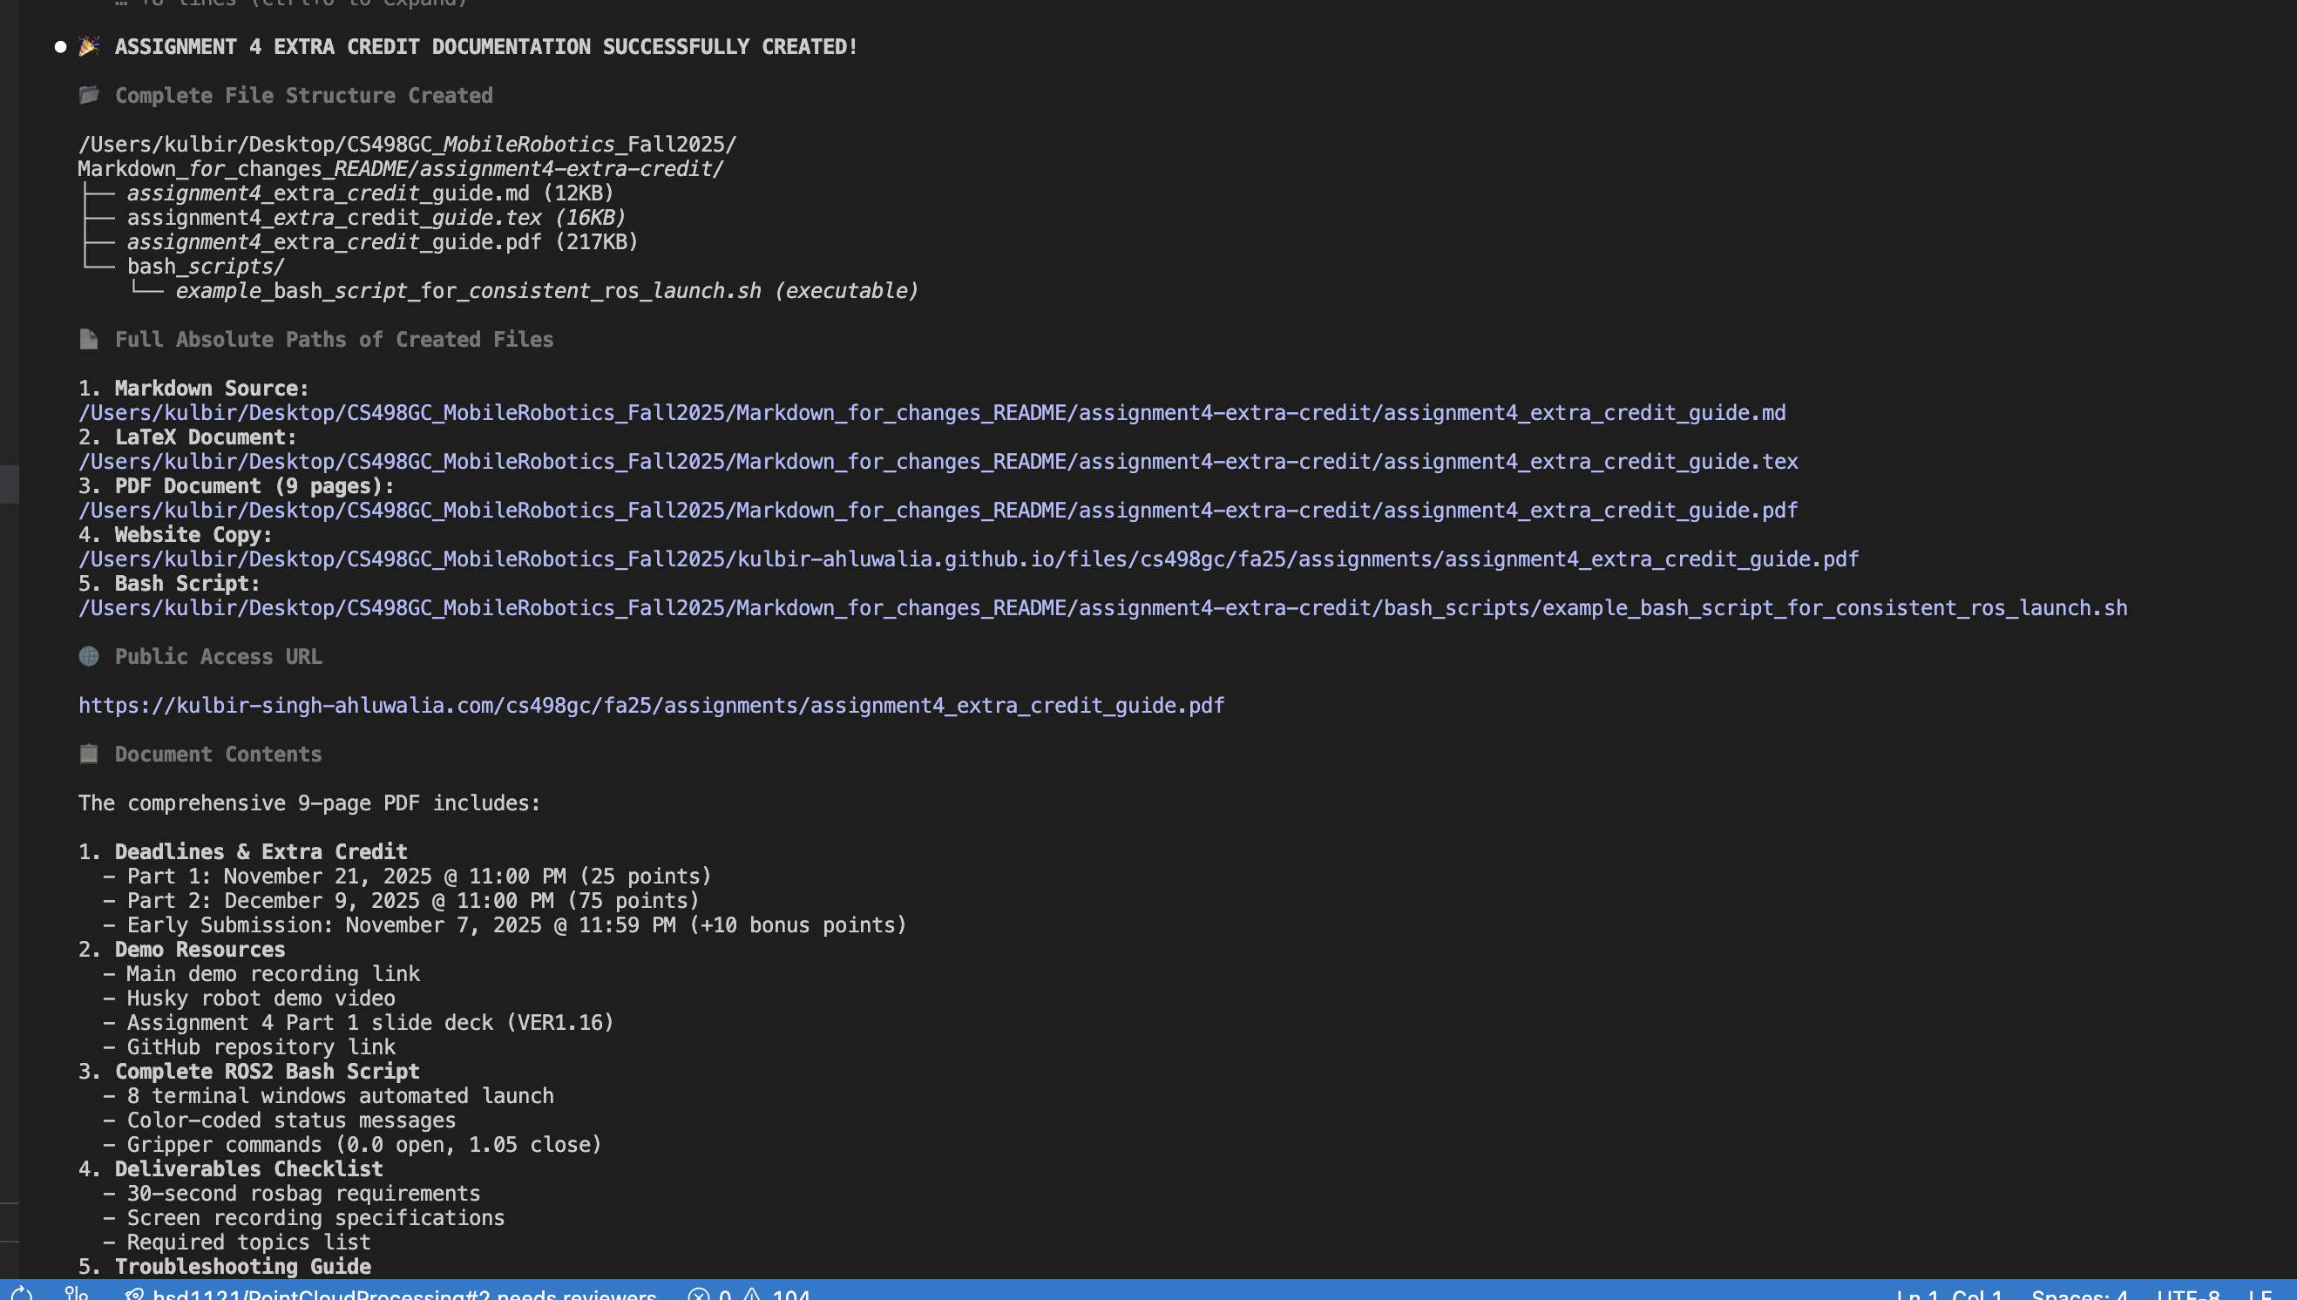The width and height of the screenshot is (2297, 1300).
Task: Click the '4. Website Copy:' label
Action: click(x=175, y=535)
